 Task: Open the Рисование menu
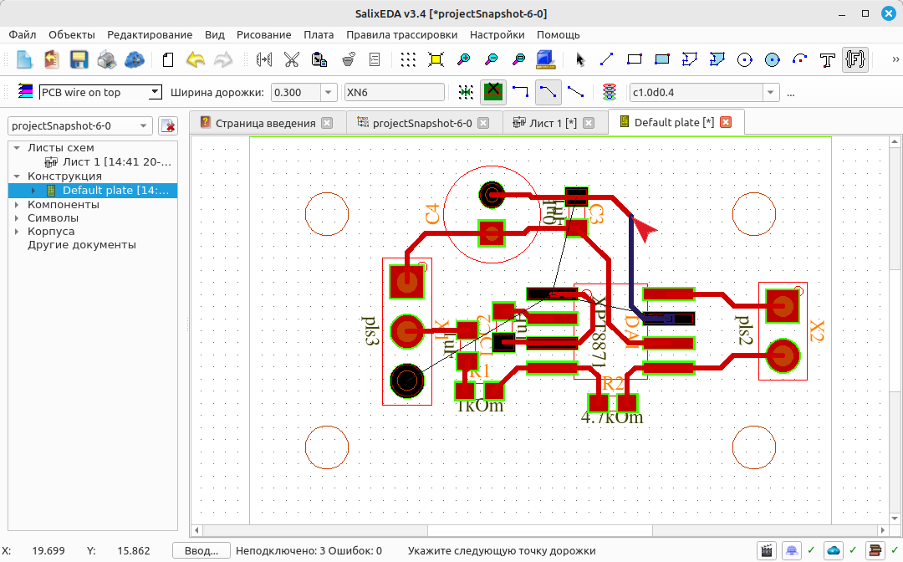point(263,34)
